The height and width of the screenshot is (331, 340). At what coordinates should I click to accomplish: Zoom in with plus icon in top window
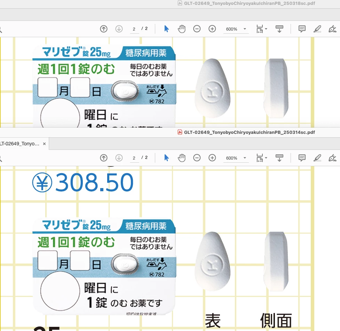pos(212,29)
